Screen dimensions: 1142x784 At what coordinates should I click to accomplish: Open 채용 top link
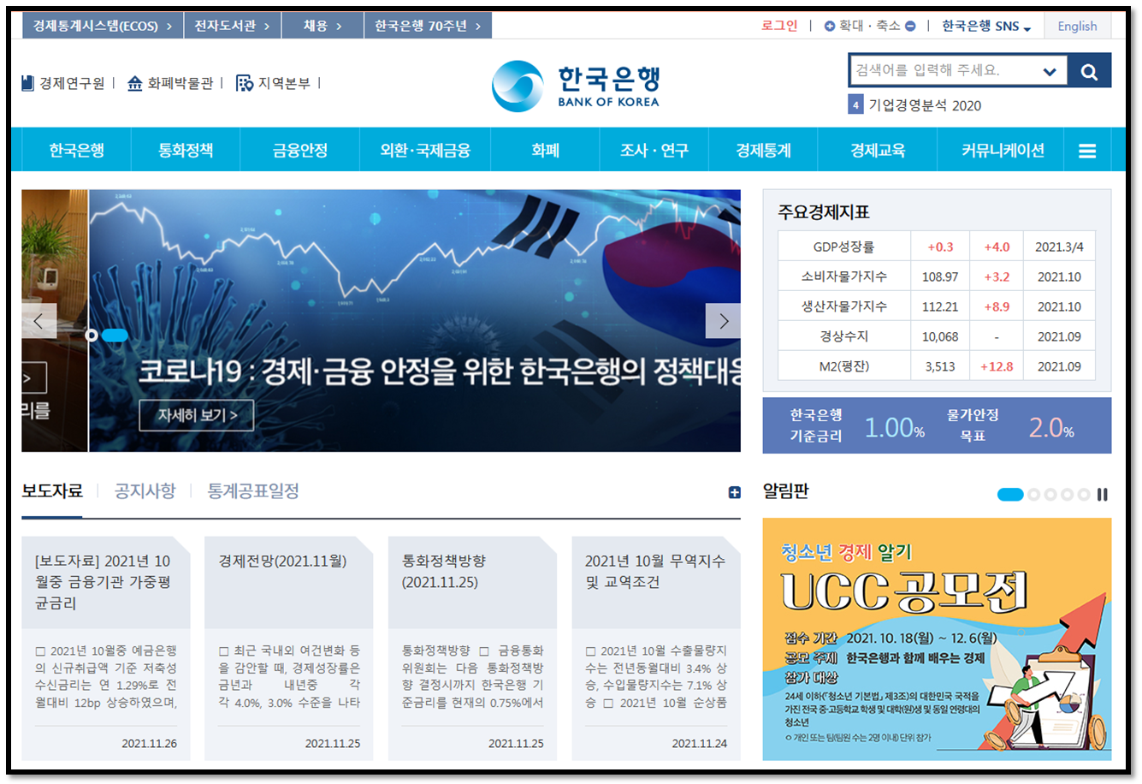[x=322, y=27]
